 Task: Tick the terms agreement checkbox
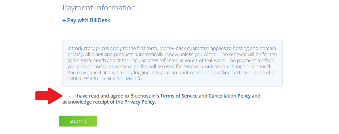tap(68, 95)
